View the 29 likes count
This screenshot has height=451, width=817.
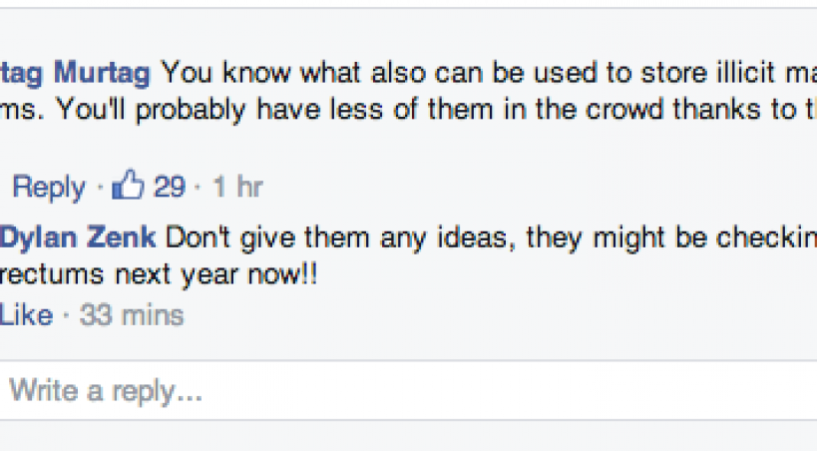[170, 187]
